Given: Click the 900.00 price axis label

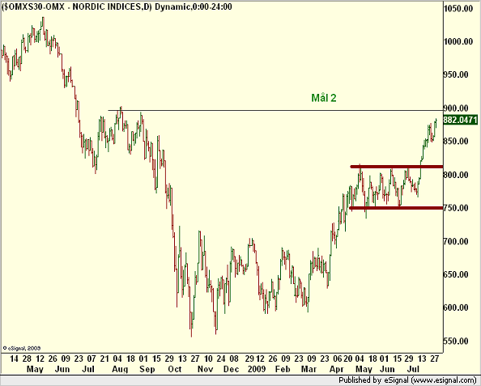Looking at the screenshot, I should 456,108.
